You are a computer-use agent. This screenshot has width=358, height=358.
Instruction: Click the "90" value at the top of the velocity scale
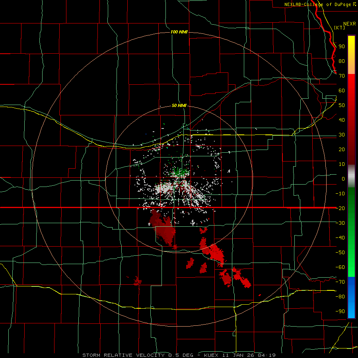pos(342,47)
